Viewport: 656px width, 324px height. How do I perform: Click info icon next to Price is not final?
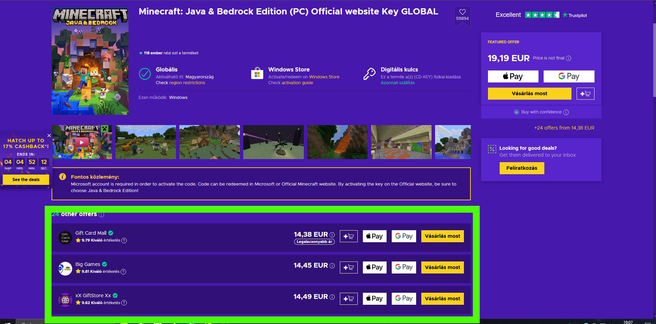coord(568,58)
